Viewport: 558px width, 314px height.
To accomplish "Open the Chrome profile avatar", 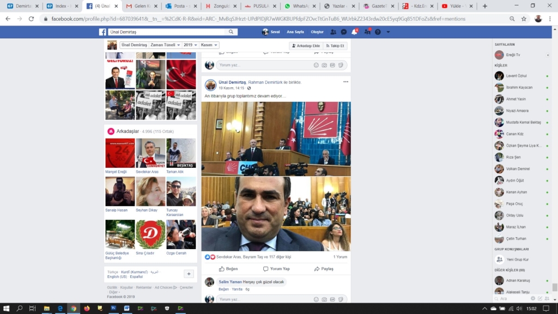I will point(538,19).
